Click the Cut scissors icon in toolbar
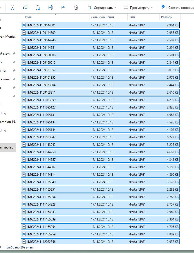The width and height of the screenshot is (194, 253). click(x=12, y=7)
